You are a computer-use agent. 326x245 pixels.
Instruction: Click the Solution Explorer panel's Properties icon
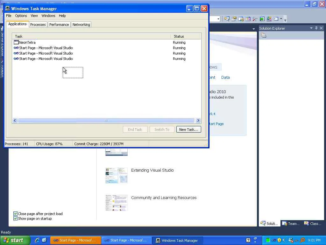tap(264, 36)
